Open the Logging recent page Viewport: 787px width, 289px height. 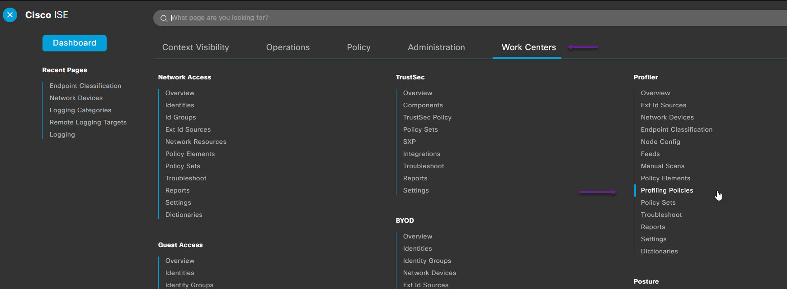pyautogui.click(x=62, y=134)
